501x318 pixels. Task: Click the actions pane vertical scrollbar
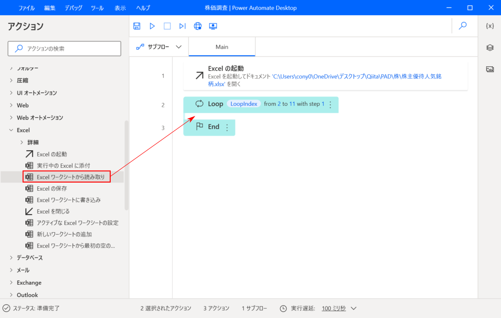[126, 165]
